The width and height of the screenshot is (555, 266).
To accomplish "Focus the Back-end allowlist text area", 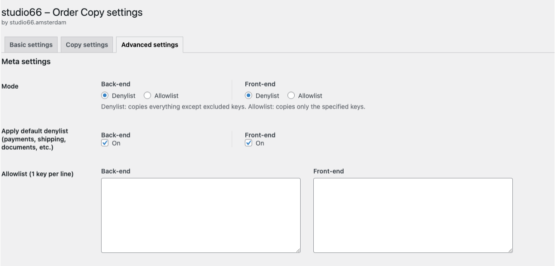I will tap(200, 215).
